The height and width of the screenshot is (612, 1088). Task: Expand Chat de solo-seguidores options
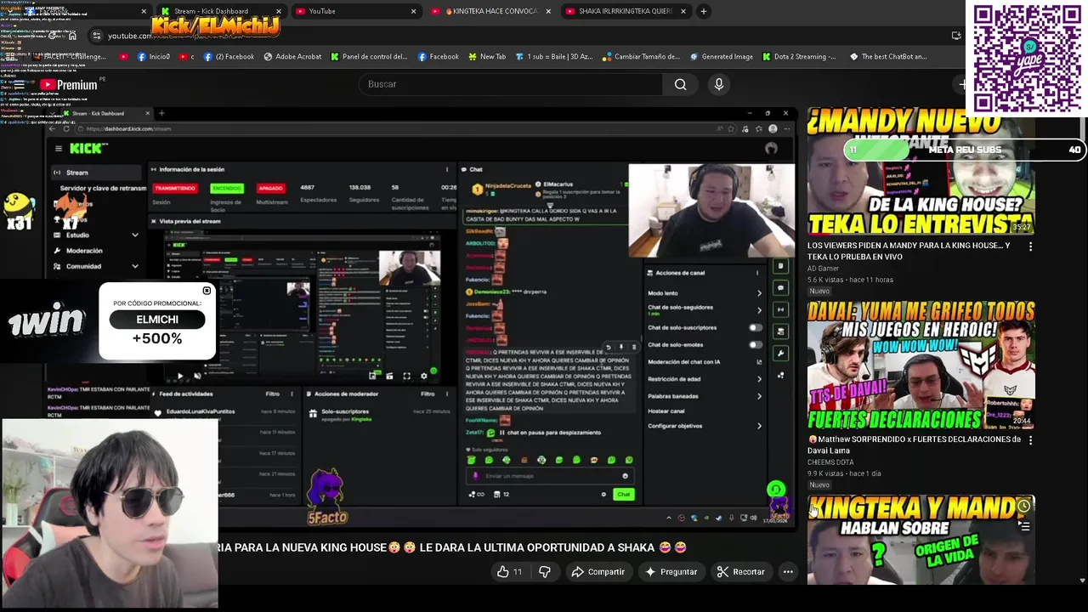[x=759, y=310]
